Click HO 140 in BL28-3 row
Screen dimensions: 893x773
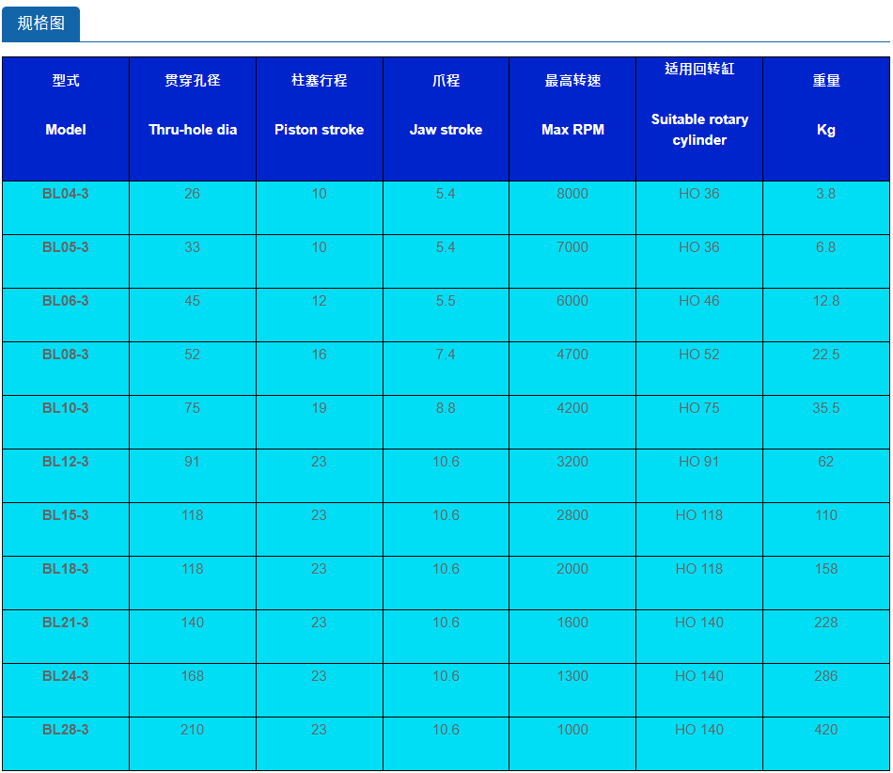[x=698, y=729]
